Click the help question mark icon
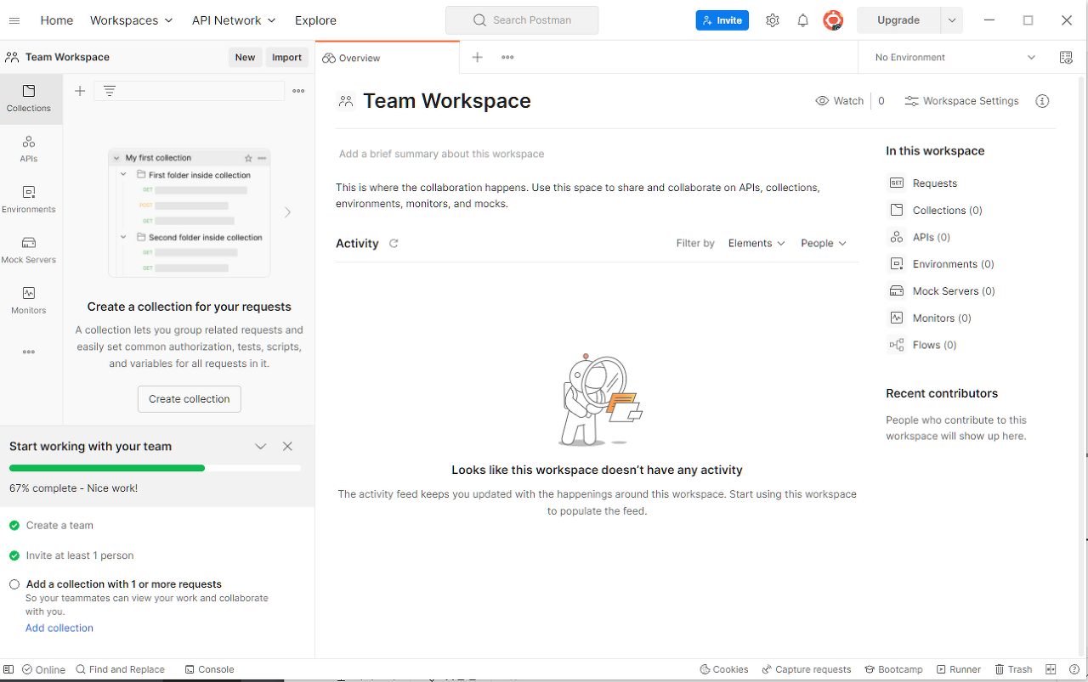1088x682 pixels. (1073, 669)
